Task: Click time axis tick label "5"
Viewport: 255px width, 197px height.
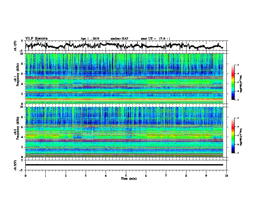Action: tap(126, 176)
